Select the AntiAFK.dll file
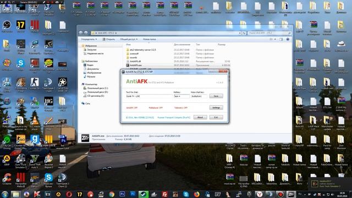 133,61
